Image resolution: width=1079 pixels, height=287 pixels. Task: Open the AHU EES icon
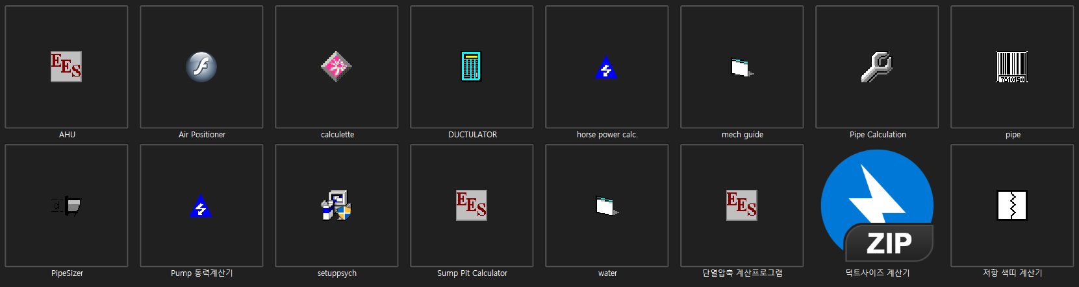click(x=66, y=67)
